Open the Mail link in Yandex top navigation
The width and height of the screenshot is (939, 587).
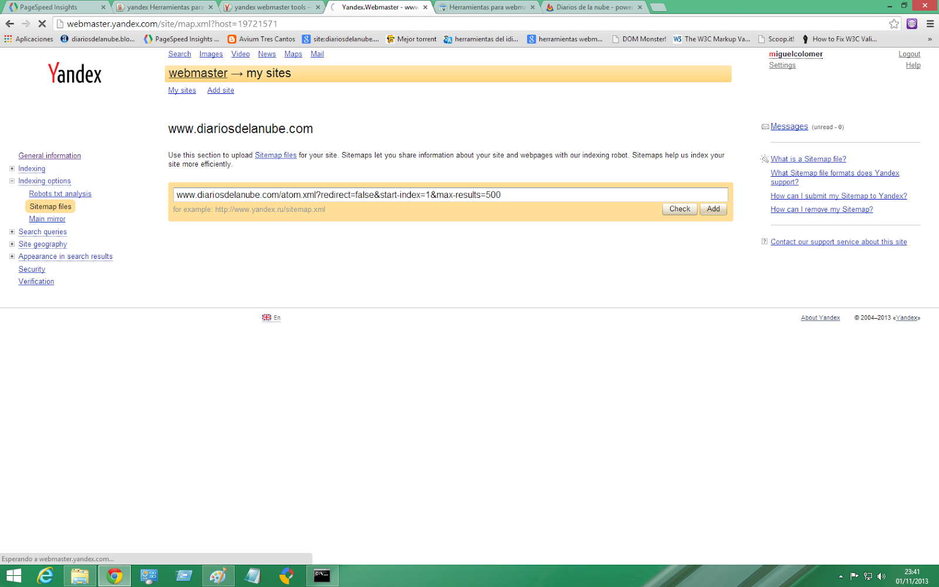pyautogui.click(x=317, y=54)
